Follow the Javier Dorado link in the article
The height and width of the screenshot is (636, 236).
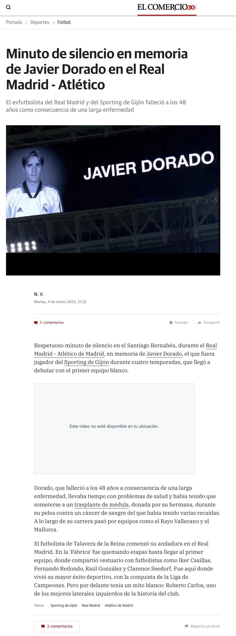point(164,354)
